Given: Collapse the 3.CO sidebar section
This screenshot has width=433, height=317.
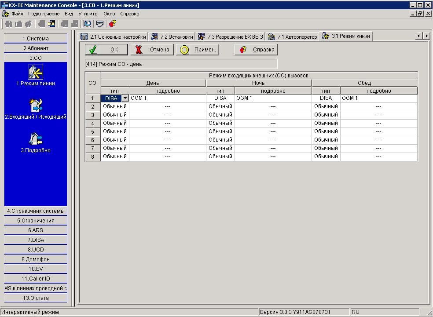Looking at the screenshot, I should pyautogui.click(x=36, y=58).
